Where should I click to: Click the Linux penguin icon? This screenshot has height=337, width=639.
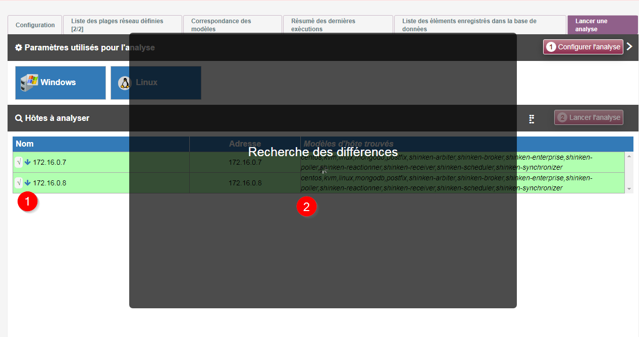(x=124, y=83)
